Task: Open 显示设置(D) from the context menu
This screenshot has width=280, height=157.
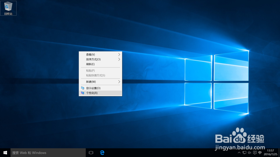Action: tap(101, 88)
